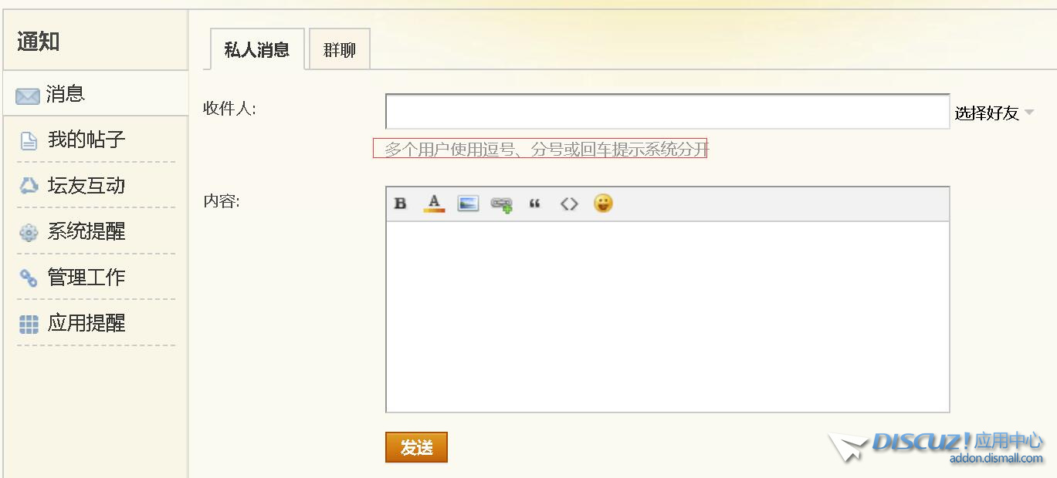Click the document icon beside 我的帖子

(29, 141)
